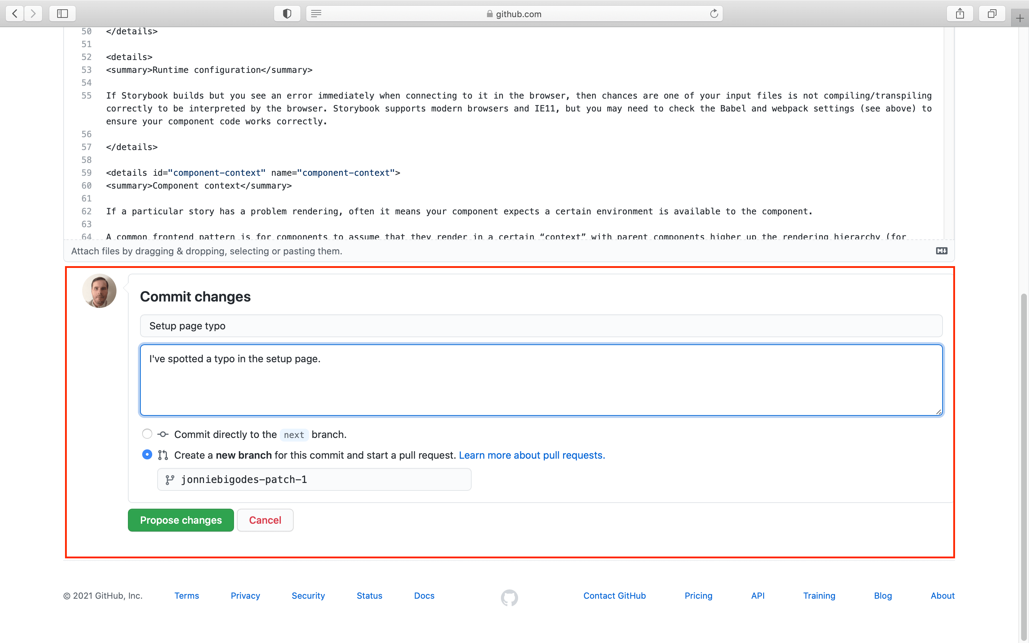
Task: Open the API footer link
Action: tap(758, 595)
